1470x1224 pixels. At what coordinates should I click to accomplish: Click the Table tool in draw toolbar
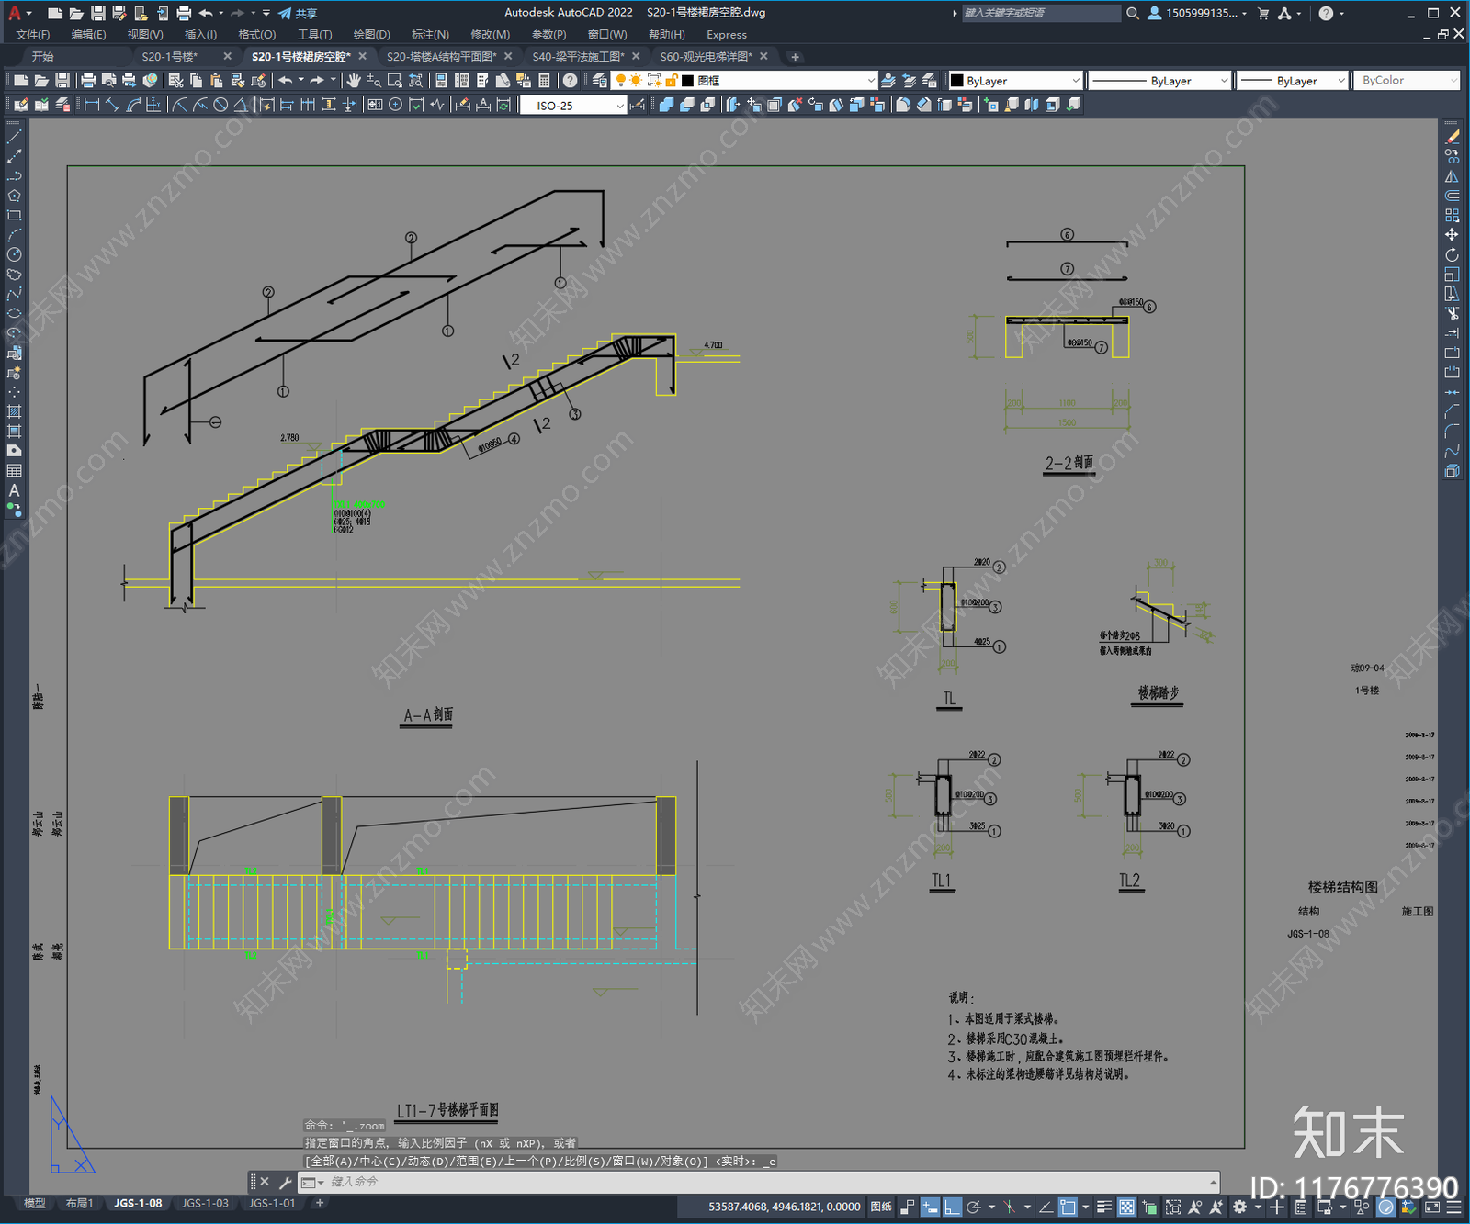(x=14, y=470)
